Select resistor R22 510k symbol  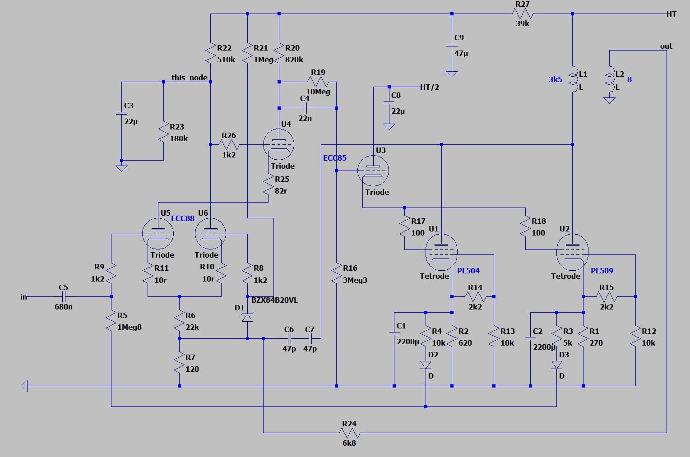[210, 53]
